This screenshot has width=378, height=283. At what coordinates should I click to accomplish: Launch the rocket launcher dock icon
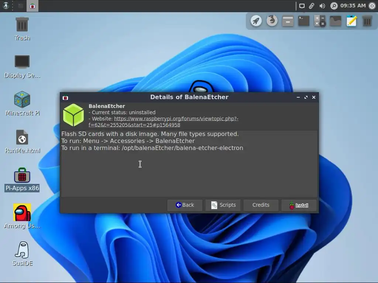click(x=256, y=21)
